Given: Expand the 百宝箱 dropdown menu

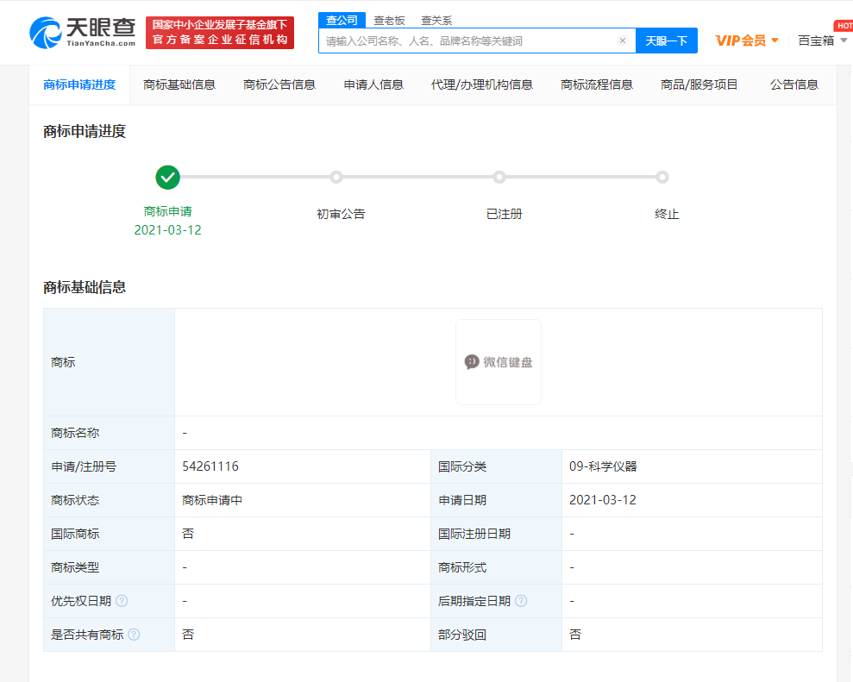Looking at the screenshot, I should click(822, 41).
